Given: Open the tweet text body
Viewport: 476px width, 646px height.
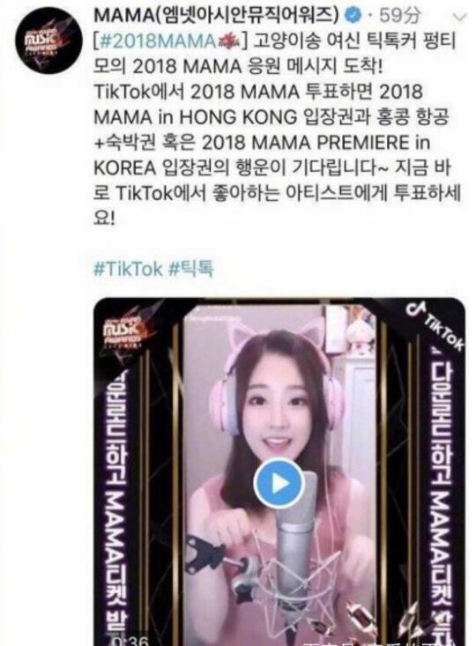Looking at the screenshot, I should [x=277, y=130].
